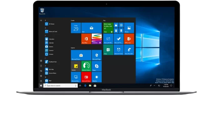The width and height of the screenshot is (213, 115).
Task: Open the Weather tile
Action: click(x=96, y=77)
